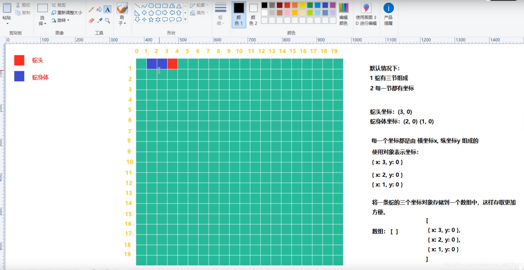Pick the Rounded rectangular callout shape
This screenshot has height=270, width=524.
coord(165,20)
